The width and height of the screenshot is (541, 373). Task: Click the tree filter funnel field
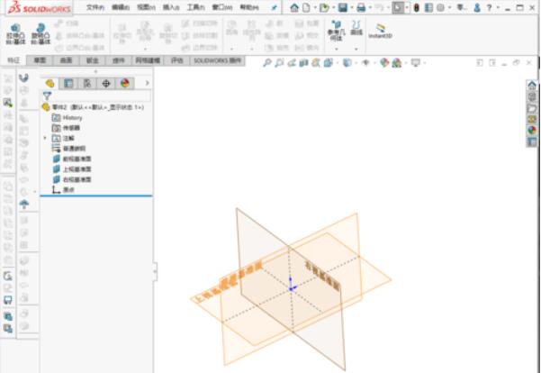pyautogui.click(x=96, y=96)
